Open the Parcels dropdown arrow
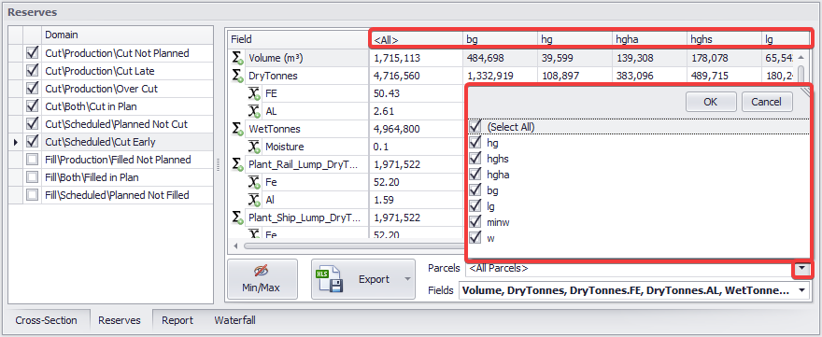 point(802,268)
